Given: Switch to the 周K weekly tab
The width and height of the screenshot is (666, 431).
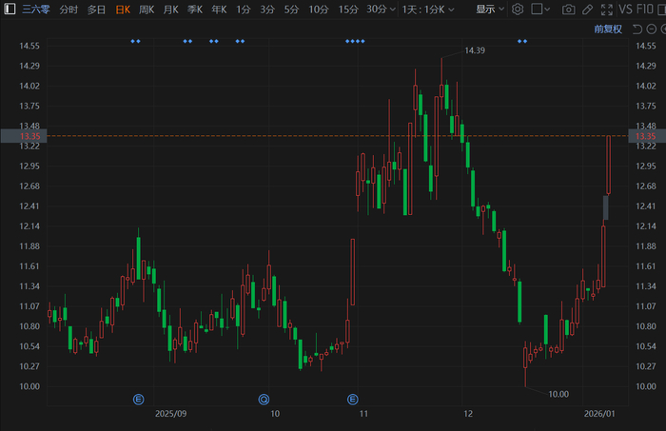Looking at the screenshot, I should click(x=147, y=10).
